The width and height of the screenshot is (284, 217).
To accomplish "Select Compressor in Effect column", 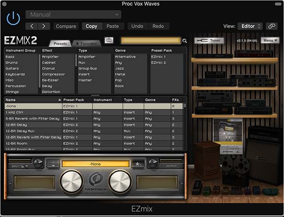I will pyautogui.click(x=53, y=75).
